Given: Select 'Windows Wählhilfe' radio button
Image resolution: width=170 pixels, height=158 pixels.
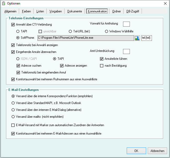Looking at the screenshot, I should click(107, 31).
